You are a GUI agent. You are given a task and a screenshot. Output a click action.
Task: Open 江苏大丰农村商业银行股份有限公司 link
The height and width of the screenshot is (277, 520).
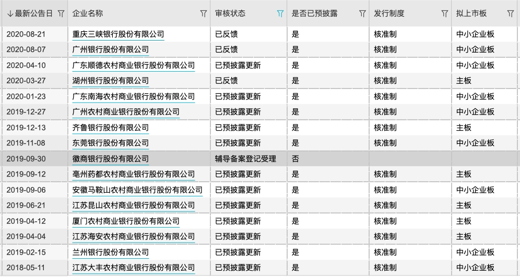[x=133, y=268]
